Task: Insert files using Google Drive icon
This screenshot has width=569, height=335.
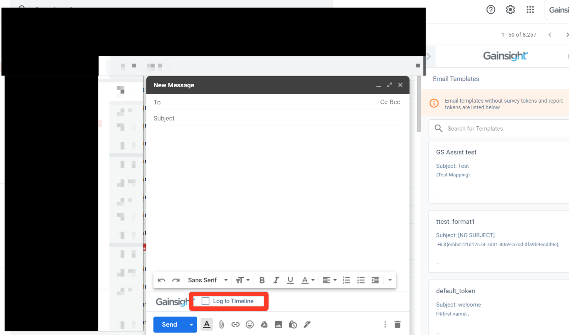Action: tap(264, 325)
